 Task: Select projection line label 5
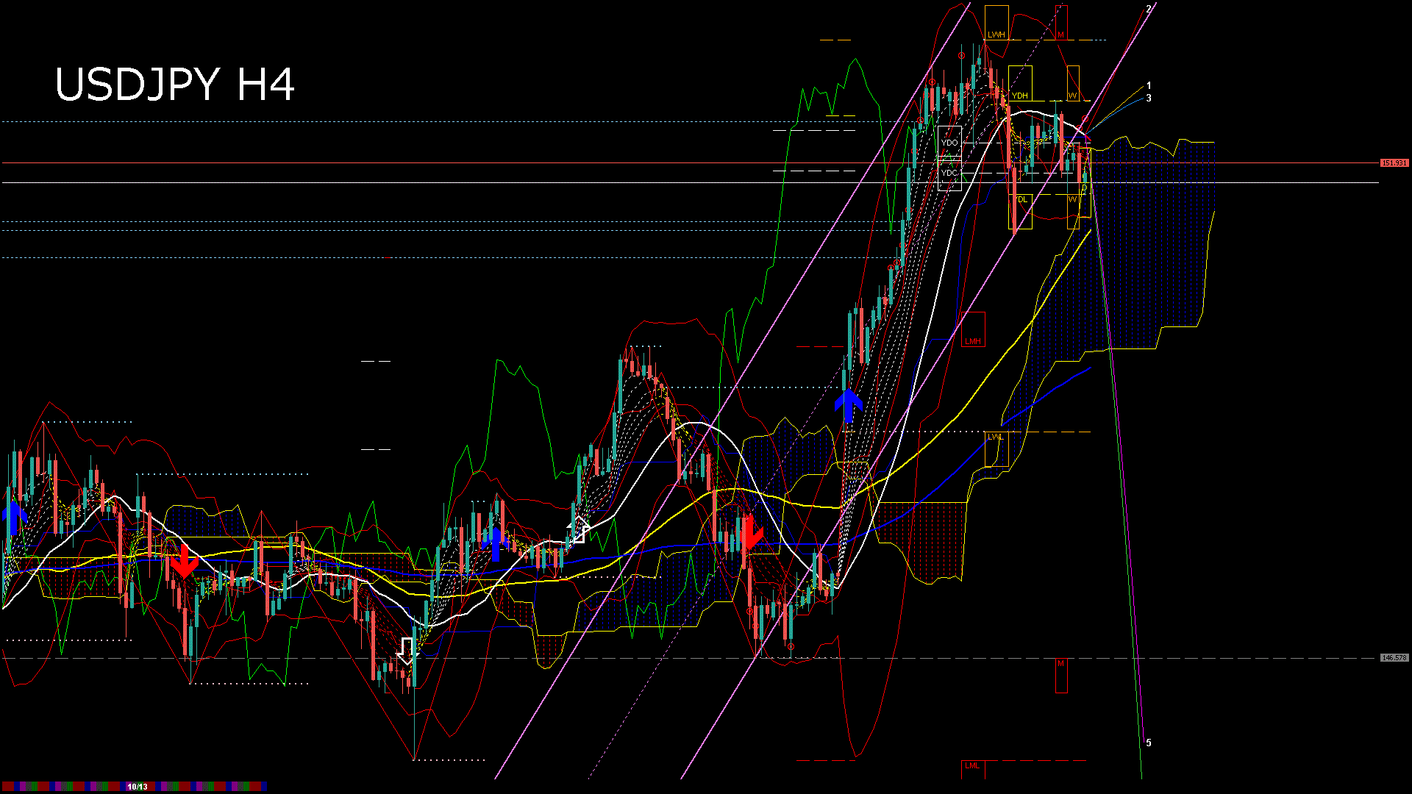click(x=1149, y=743)
